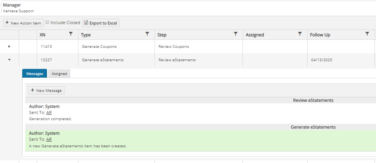Click the Export to Excel button
This screenshot has height=163, width=376.
[101, 23]
